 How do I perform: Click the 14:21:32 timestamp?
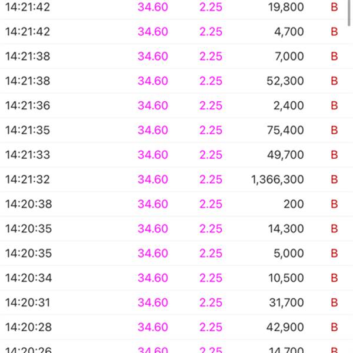(x=28, y=180)
